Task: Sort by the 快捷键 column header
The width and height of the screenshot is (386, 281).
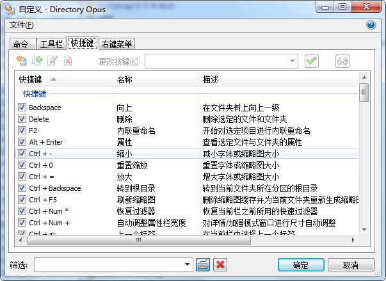Action: [64, 79]
